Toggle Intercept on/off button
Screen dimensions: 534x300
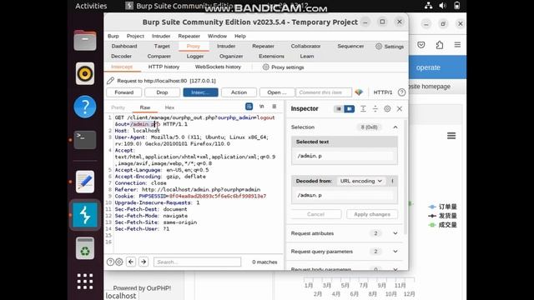(x=200, y=92)
